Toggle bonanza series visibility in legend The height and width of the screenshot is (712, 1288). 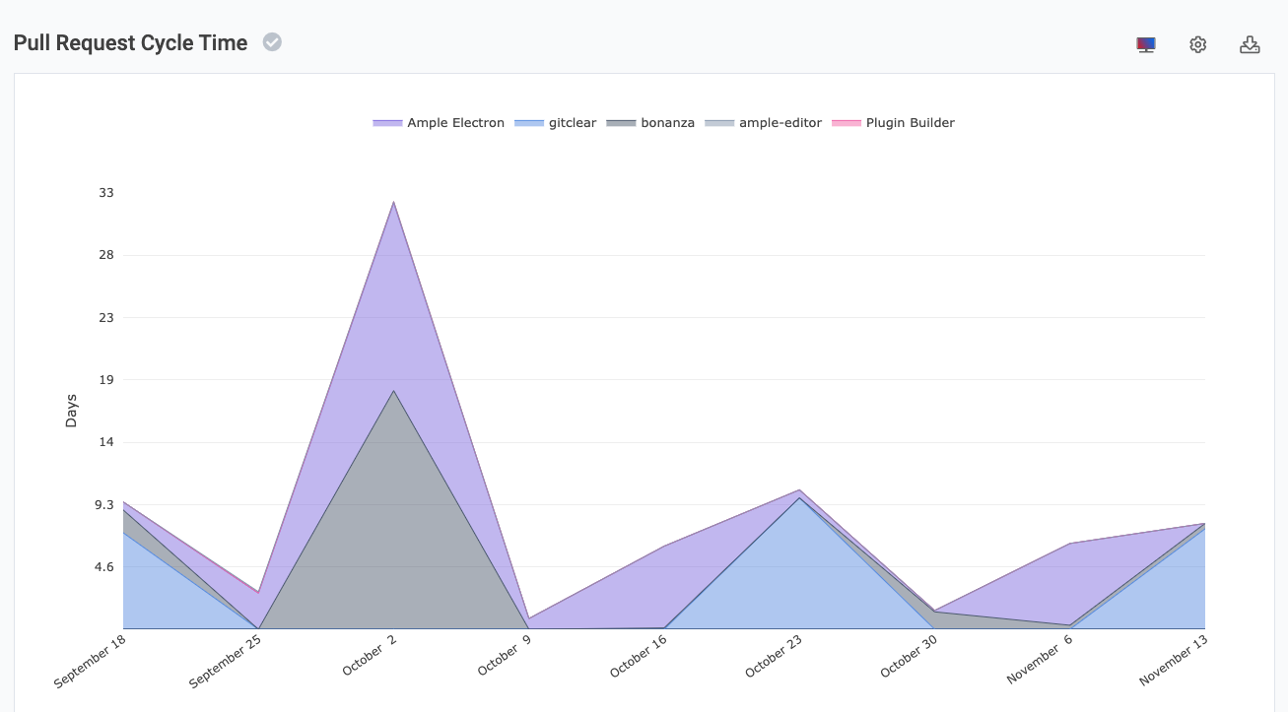pyautogui.click(x=667, y=123)
